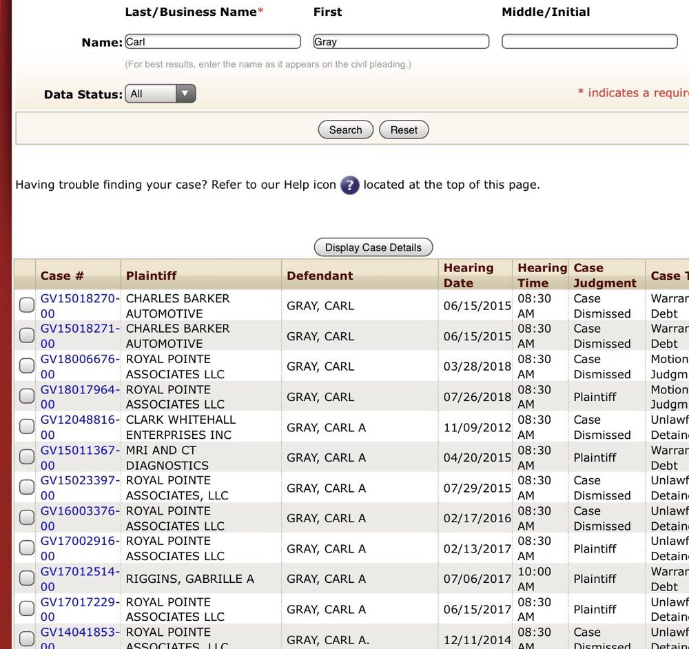Click the Hearing Date column header
Image resolution: width=689 pixels, height=649 pixels.
469,275
